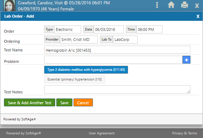Open the User Agreement link
Image resolution: width=203 pixels, height=138 pixels.
[101, 133]
